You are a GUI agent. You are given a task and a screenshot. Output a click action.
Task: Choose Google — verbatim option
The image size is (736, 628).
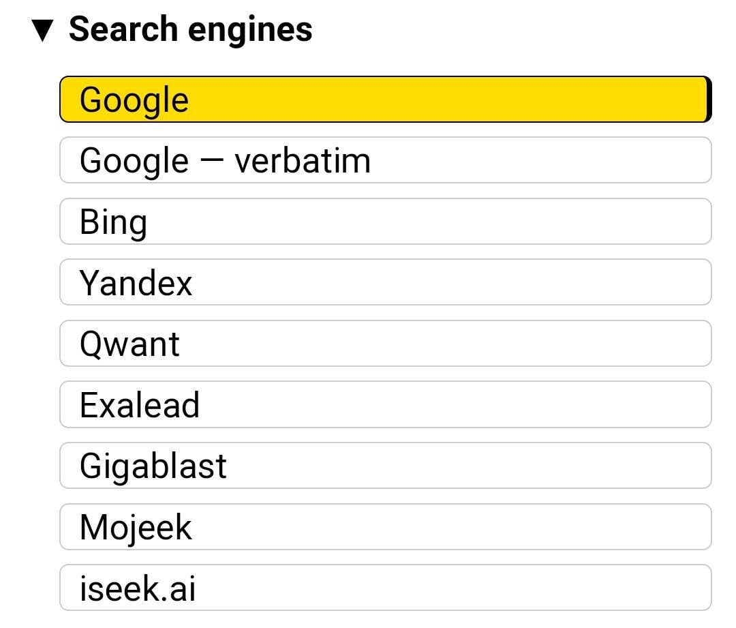click(385, 160)
